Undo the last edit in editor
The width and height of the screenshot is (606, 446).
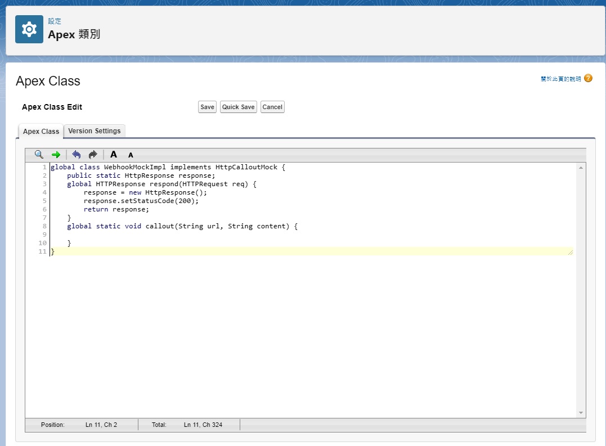click(77, 155)
